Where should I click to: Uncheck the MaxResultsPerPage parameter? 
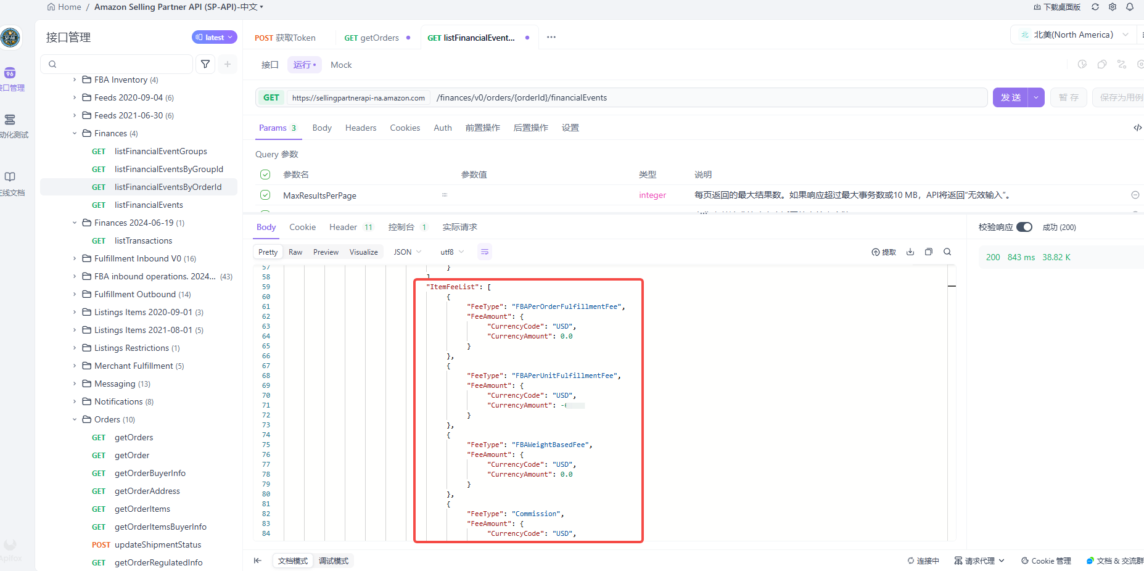pos(265,195)
